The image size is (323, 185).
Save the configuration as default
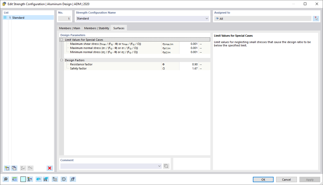(x=46, y=179)
